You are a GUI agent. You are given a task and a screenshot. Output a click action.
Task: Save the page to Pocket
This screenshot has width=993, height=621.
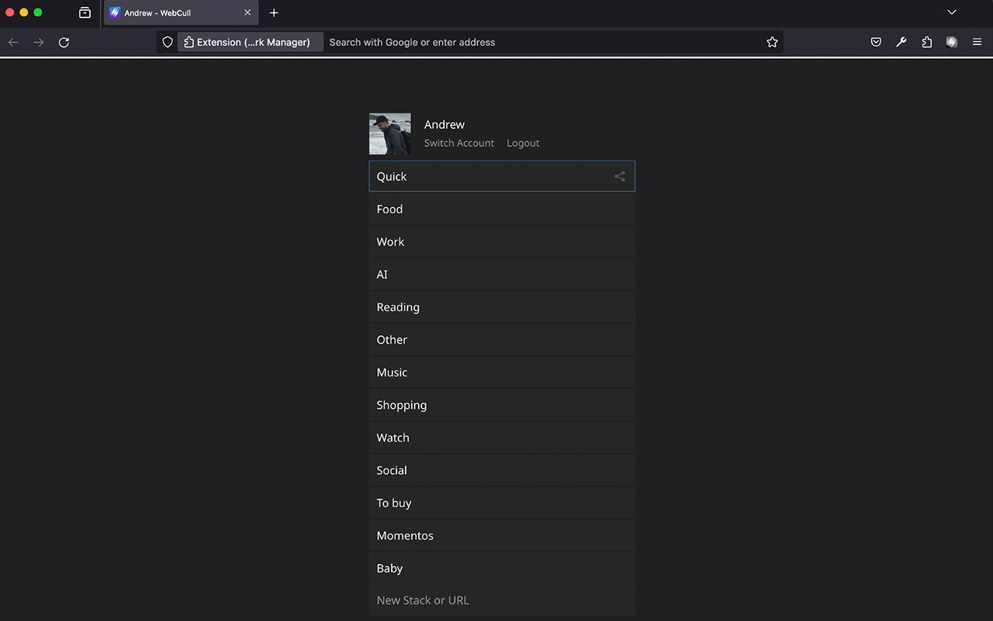coord(876,42)
